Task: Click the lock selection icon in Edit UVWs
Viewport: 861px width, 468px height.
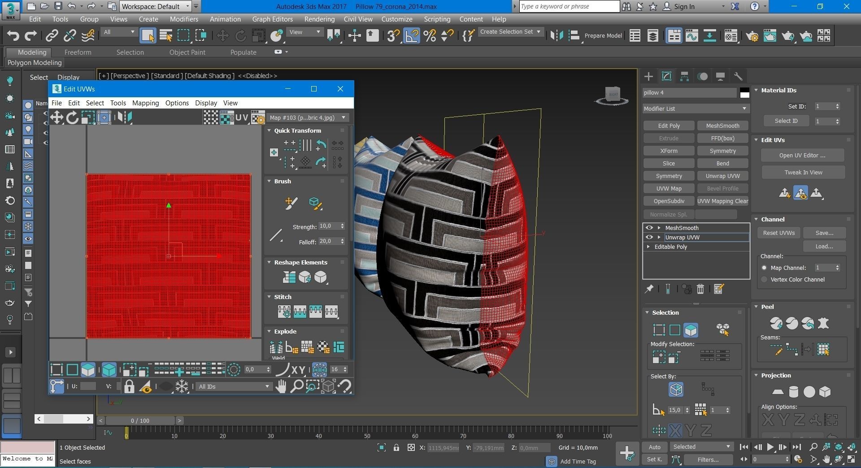Action: point(129,386)
